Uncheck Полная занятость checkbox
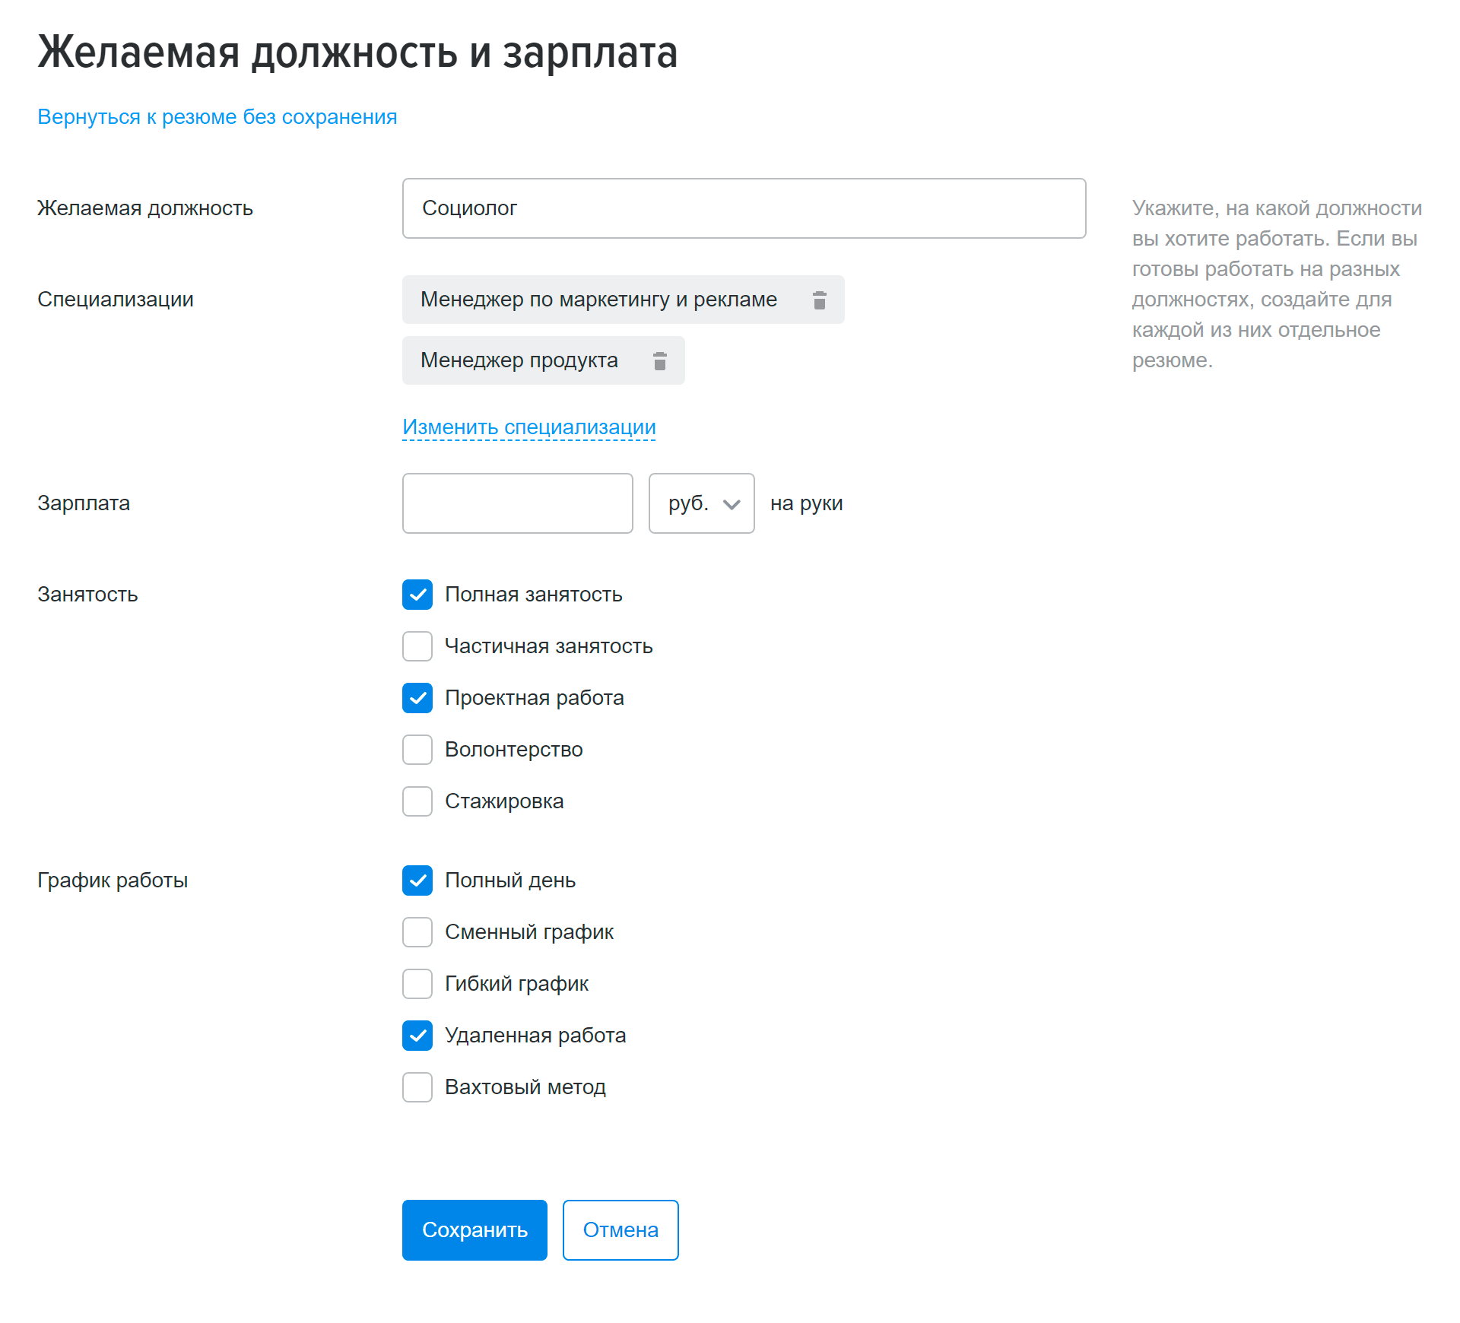 417,595
